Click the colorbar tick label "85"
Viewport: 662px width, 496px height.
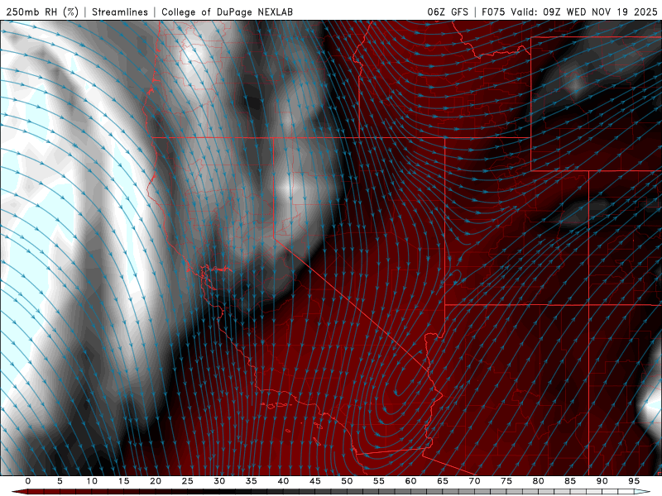pyautogui.click(x=570, y=481)
